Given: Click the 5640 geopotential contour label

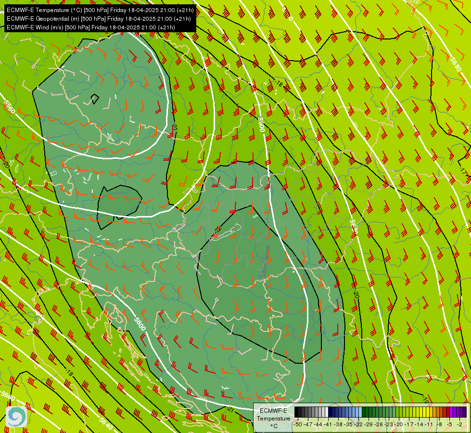Looking at the screenshot, I should tap(106, 424).
